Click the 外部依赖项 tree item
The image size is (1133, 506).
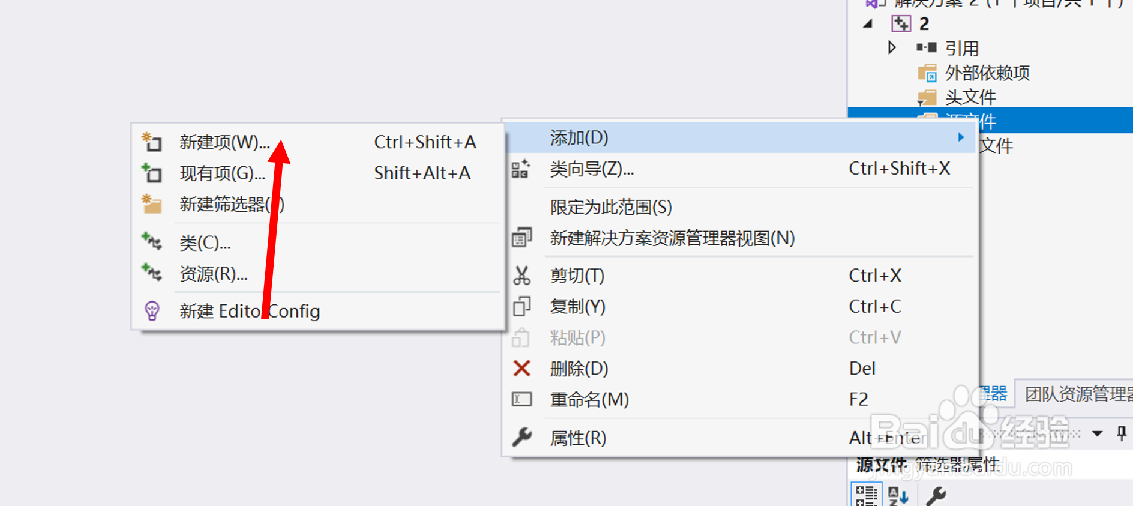point(987,73)
